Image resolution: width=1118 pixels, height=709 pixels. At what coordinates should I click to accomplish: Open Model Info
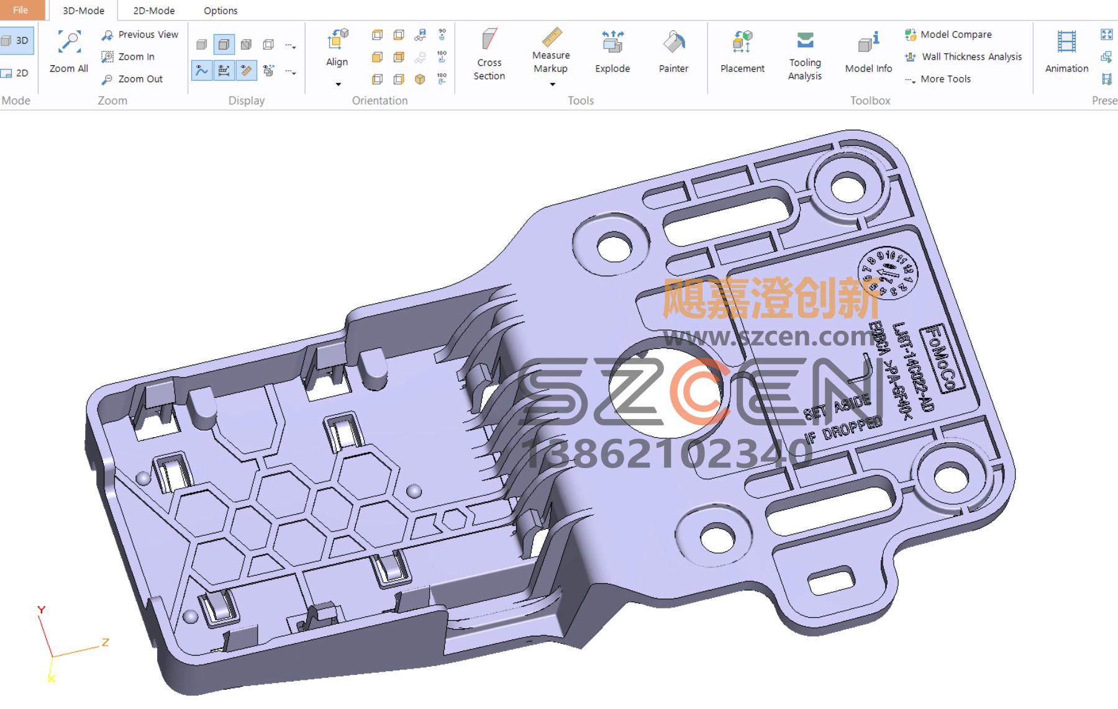[x=868, y=52]
